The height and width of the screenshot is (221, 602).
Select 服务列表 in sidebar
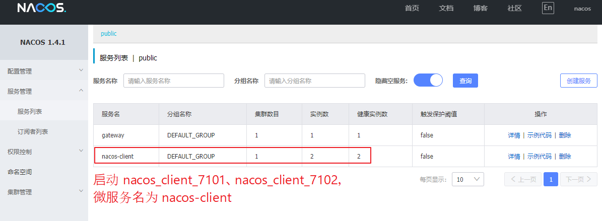click(44, 111)
